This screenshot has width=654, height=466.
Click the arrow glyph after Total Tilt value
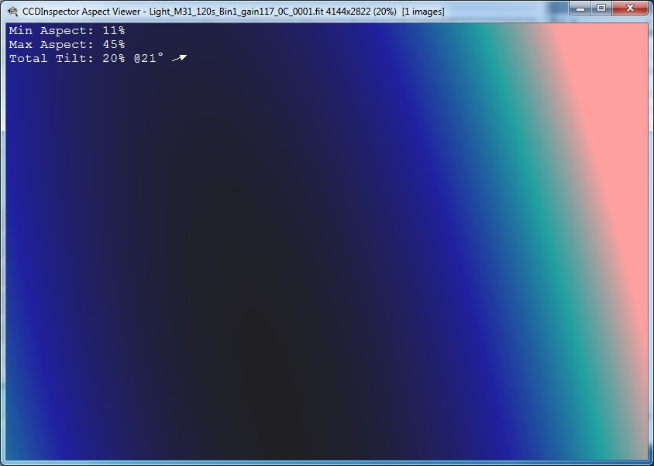pyautogui.click(x=180, y=57)
